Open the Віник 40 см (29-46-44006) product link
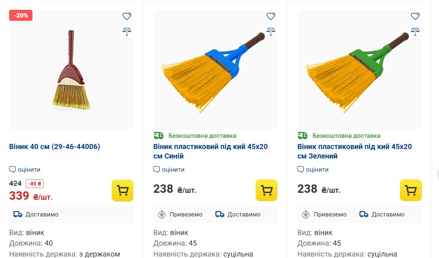439x258 pixels. coord(55,147)
